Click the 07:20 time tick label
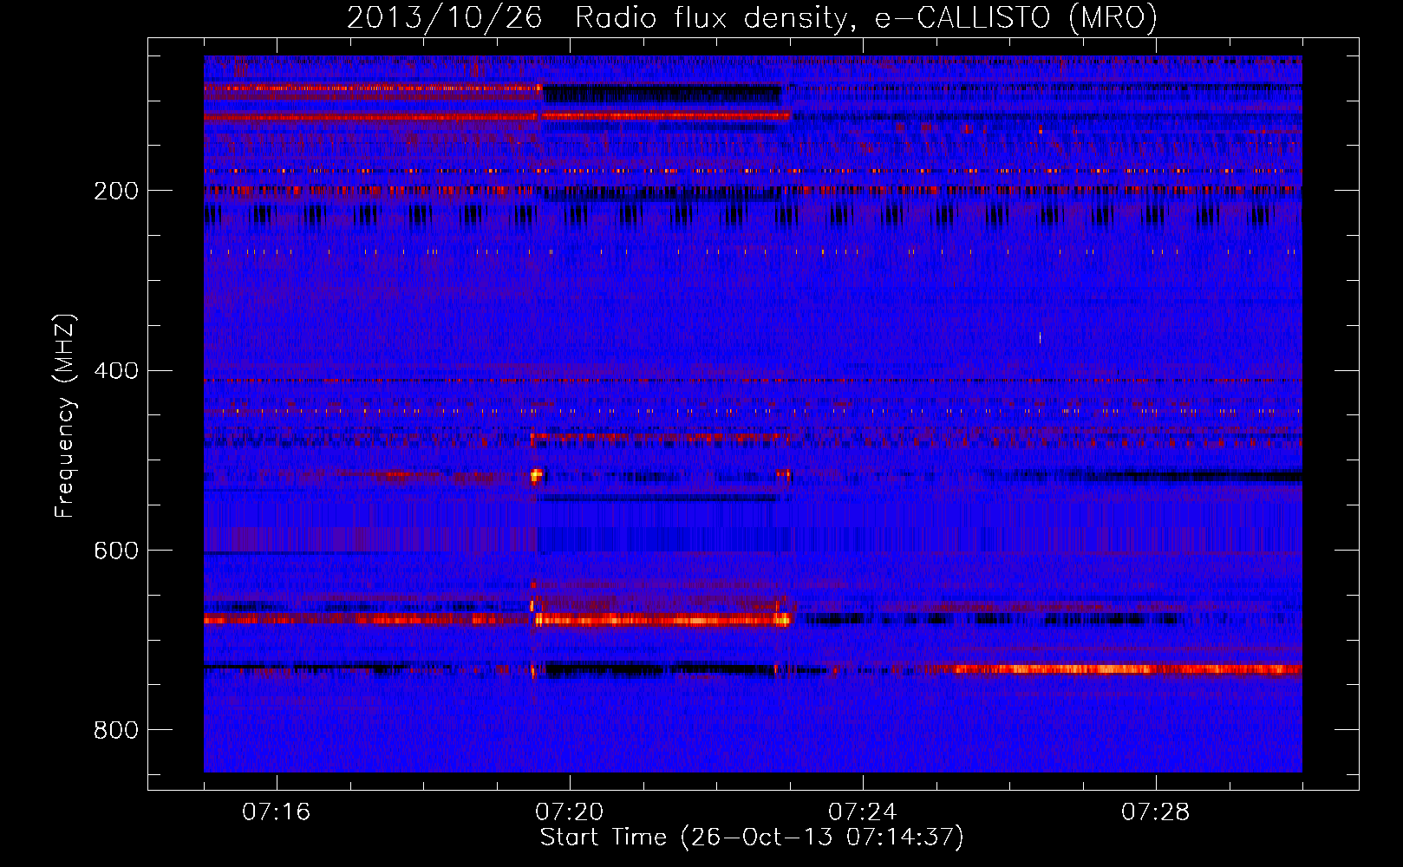The width and height of the screenshot is (1403, 867). tap(570, 812)
